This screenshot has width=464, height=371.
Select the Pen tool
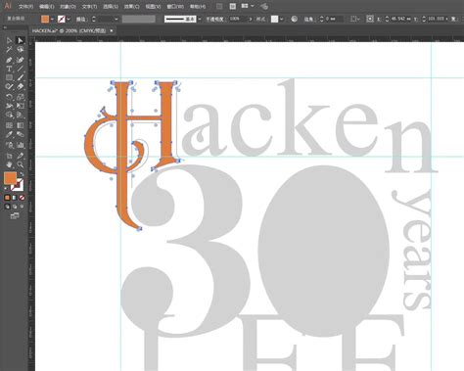pos(9,60)
